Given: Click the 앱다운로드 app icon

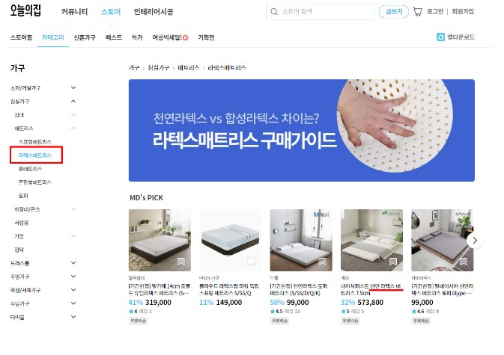Looking at the screenshot, I should point(440,37).
